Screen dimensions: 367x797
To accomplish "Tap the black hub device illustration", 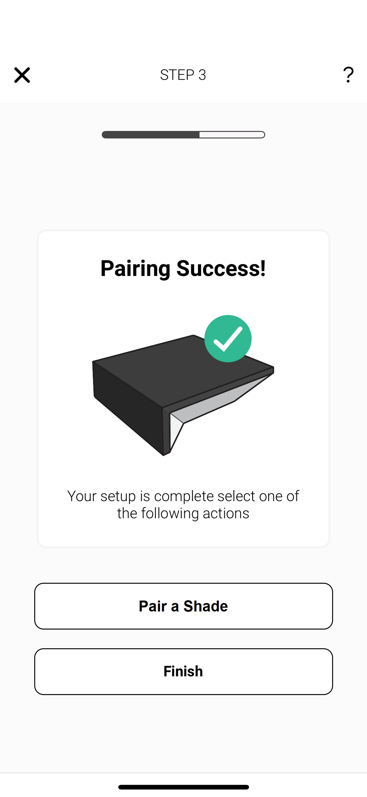I will click(x=183, y=395).
